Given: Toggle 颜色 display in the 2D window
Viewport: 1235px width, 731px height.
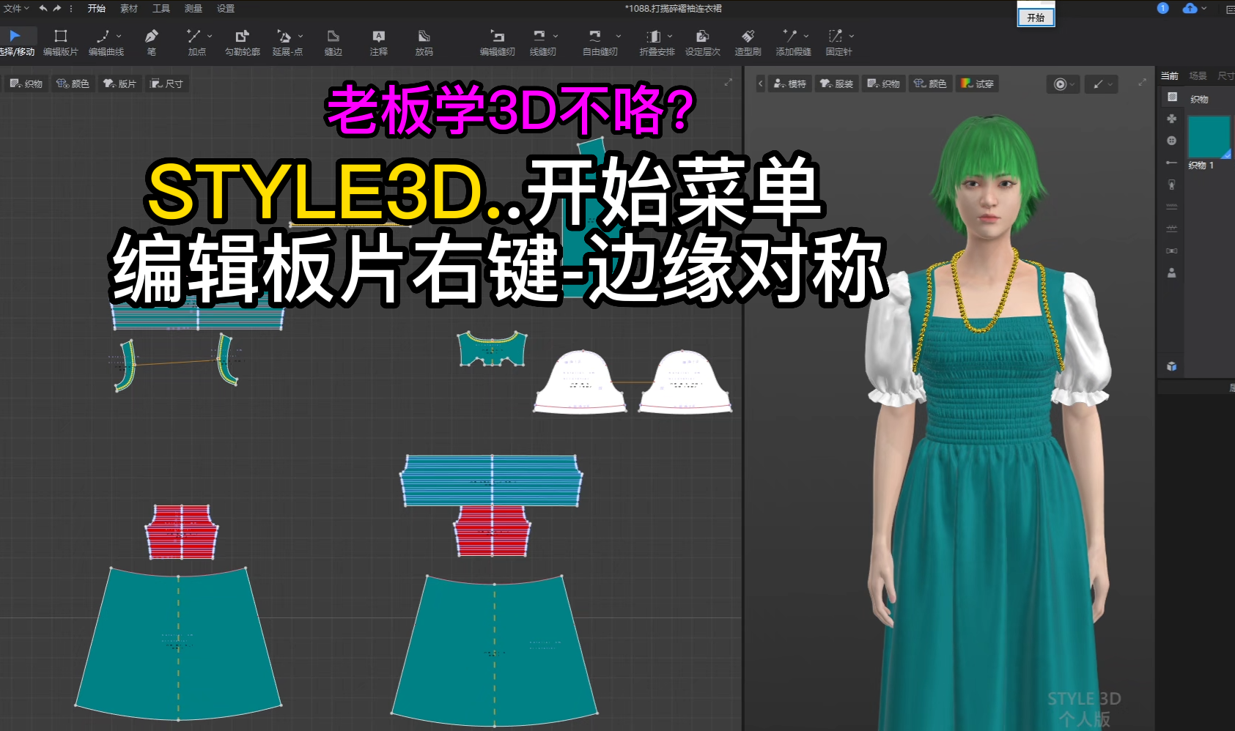Looking at the screenshot, I should pyautogui.click(x=73, y=84).
